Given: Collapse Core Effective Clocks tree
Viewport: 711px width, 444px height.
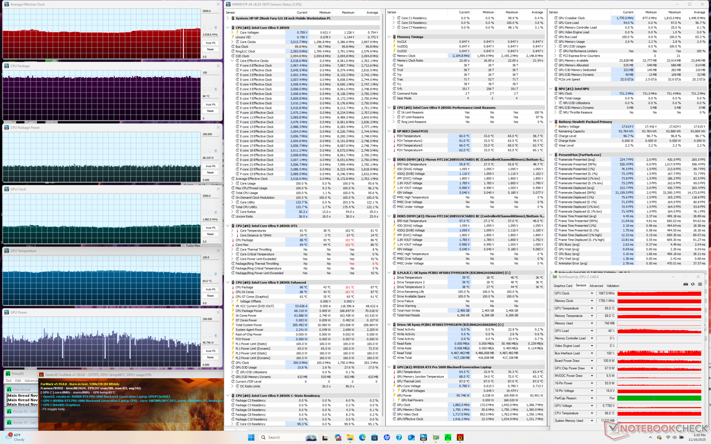Looking at the screenshot, I should [233, 61].
